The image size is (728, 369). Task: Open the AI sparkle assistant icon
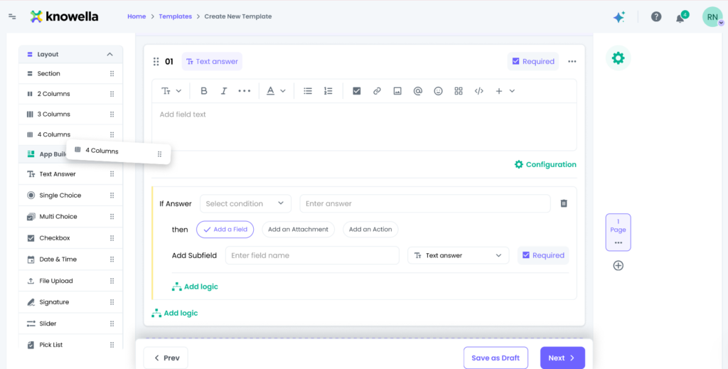pos(619,17)
